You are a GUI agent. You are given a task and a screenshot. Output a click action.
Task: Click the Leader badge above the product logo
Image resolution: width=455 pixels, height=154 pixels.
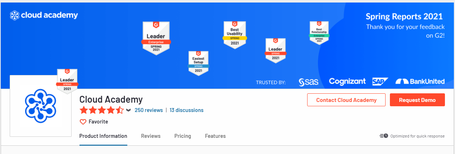pos(67,81)
